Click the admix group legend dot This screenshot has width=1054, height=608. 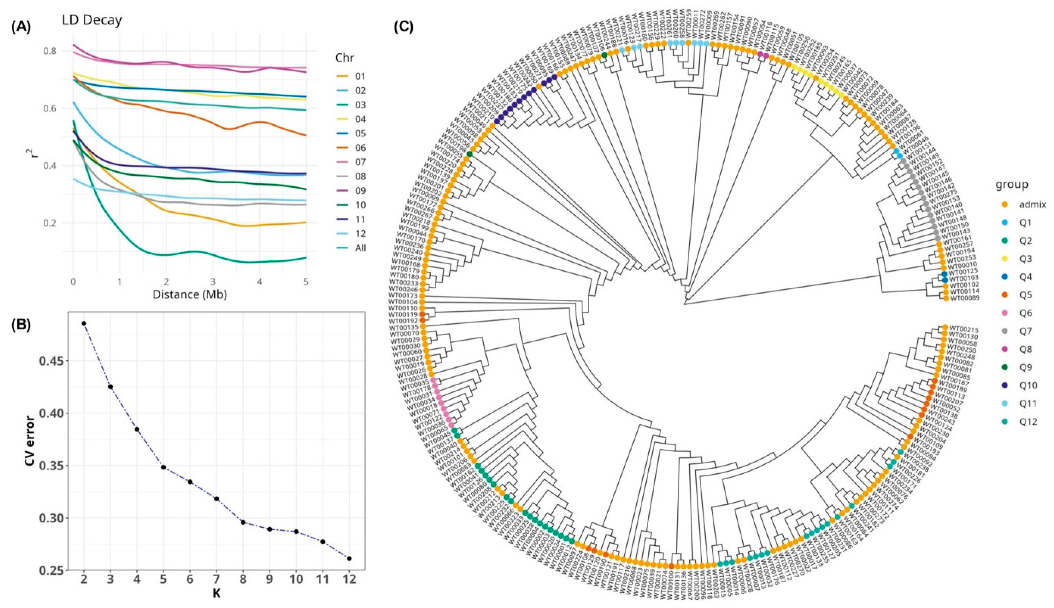(x=1005, y=205)
